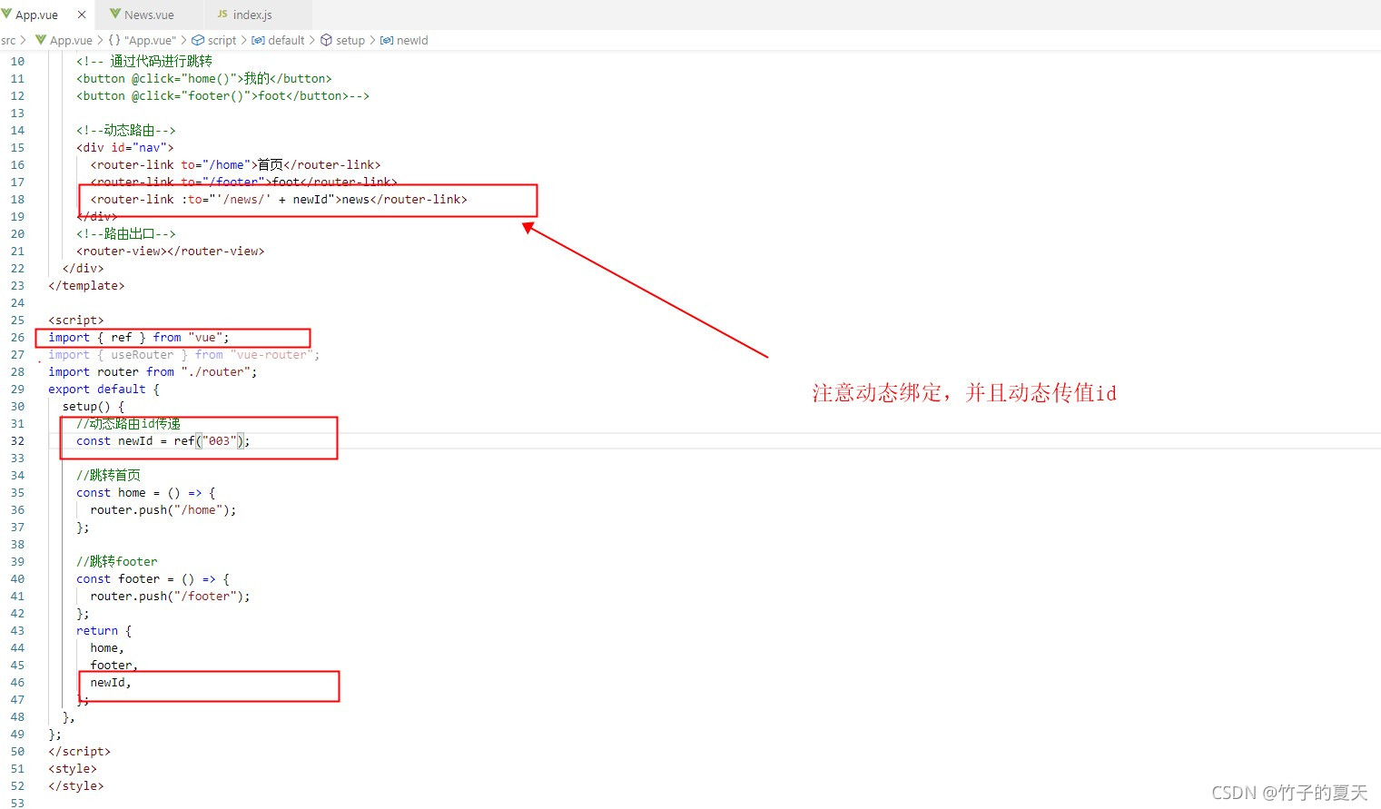1381x809 pixels.
Task: Click the cube icon beside script breadcrumb
Action: pyautogui.click(x=198, y=40)
